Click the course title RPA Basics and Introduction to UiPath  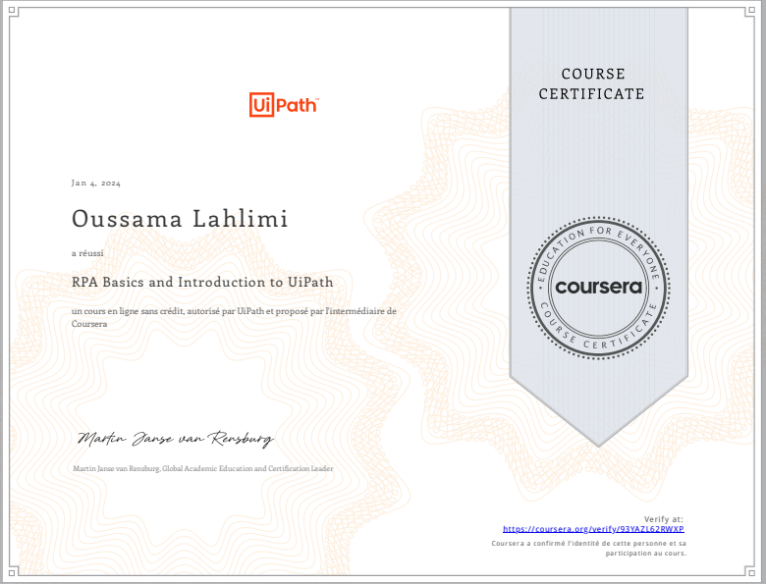pyautogui.click(x=202, y=283)
